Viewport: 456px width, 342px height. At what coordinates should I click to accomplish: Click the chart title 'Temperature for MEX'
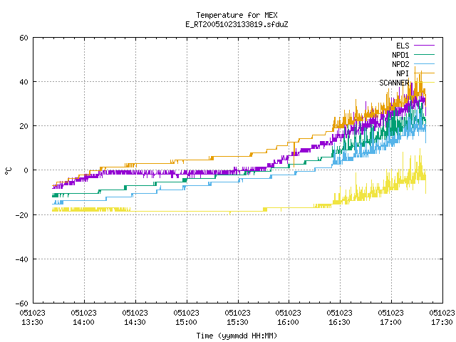pos(237,15)
